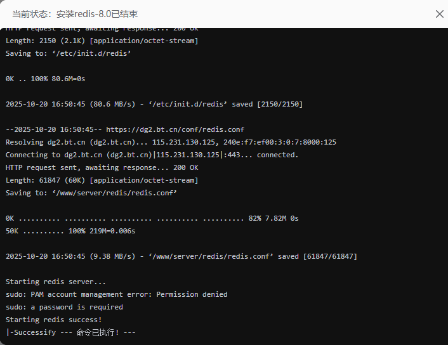This screenshot has height=345, width=448.
Task: Click the 'PAM account management error' line
Action: [x=116, y=294]
